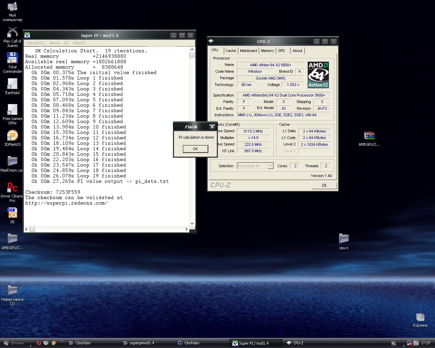Viewport: 435px width, 348px height.
Task: Open the Processor #1 selection dropdown
Action: point(271,166)
